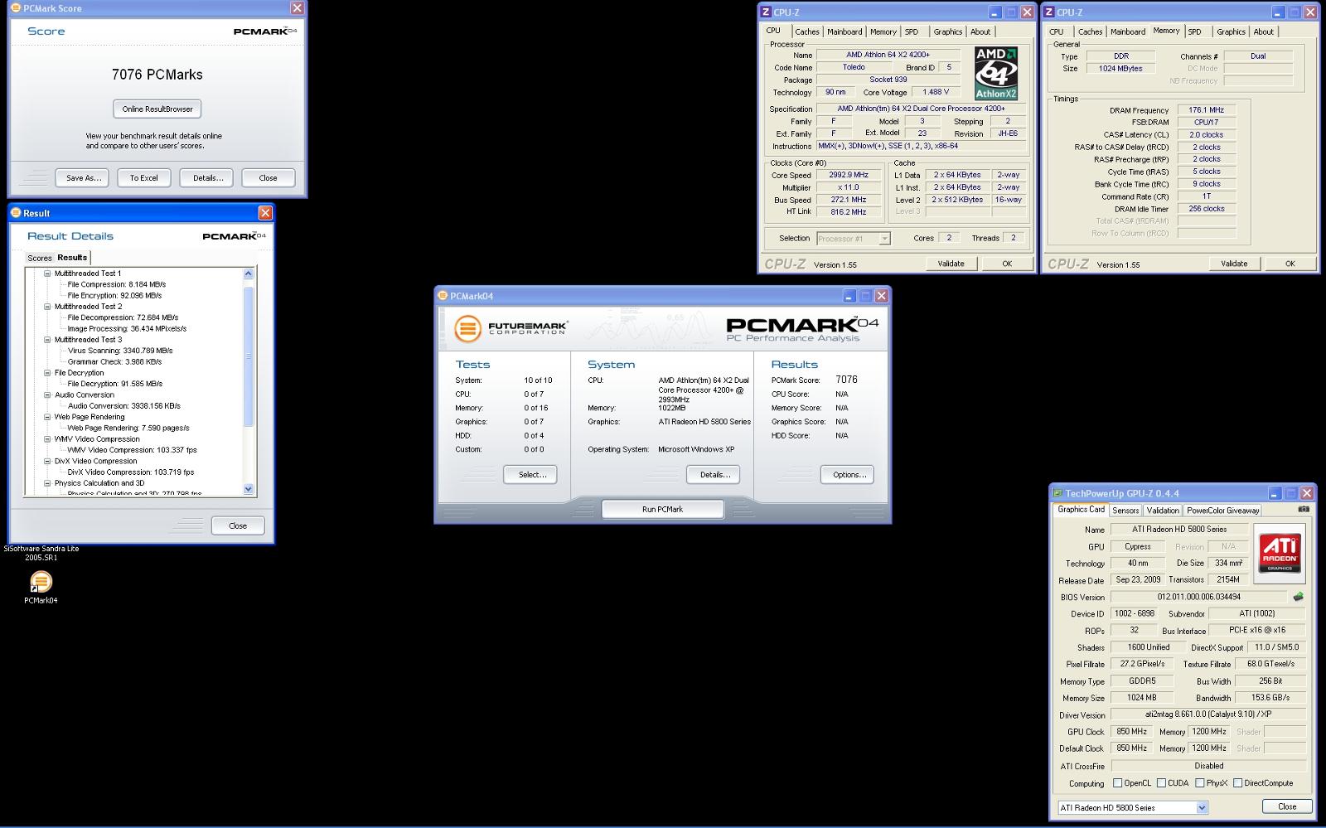The width and height of the screenshot is (1326, 828).
Task: Switch to the Validation tab in GPU-Z
Action: click(1163, 511)
